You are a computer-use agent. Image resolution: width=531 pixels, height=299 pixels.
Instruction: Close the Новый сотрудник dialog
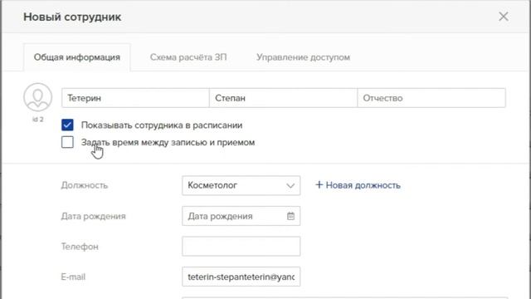tap(504, 17)
